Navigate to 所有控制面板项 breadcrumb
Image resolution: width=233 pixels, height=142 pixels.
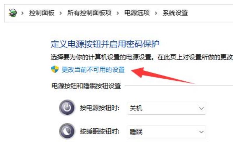coord(89,13)
